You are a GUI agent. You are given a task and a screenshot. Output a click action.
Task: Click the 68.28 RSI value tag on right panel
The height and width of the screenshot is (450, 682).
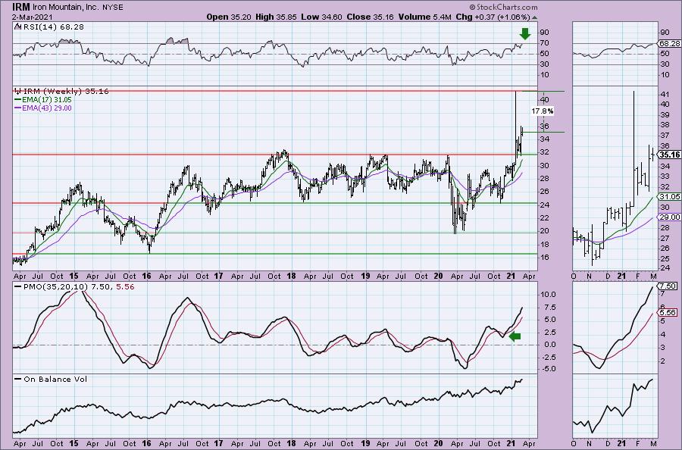coord(670,43)
